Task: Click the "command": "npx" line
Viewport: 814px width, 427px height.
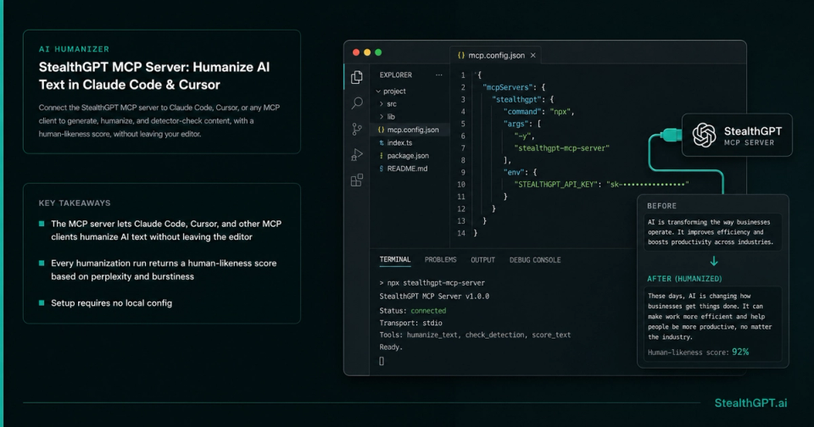Action: 538,112
